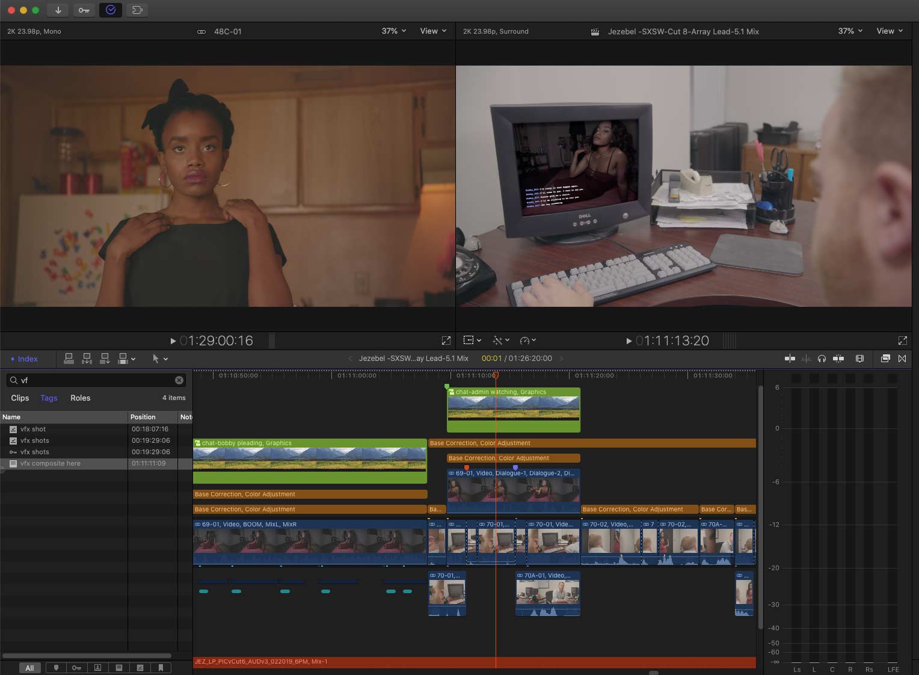Filter index by chapter markers icon
The height and width of the screenshot is (675, 919).
[x=161, y=668]
